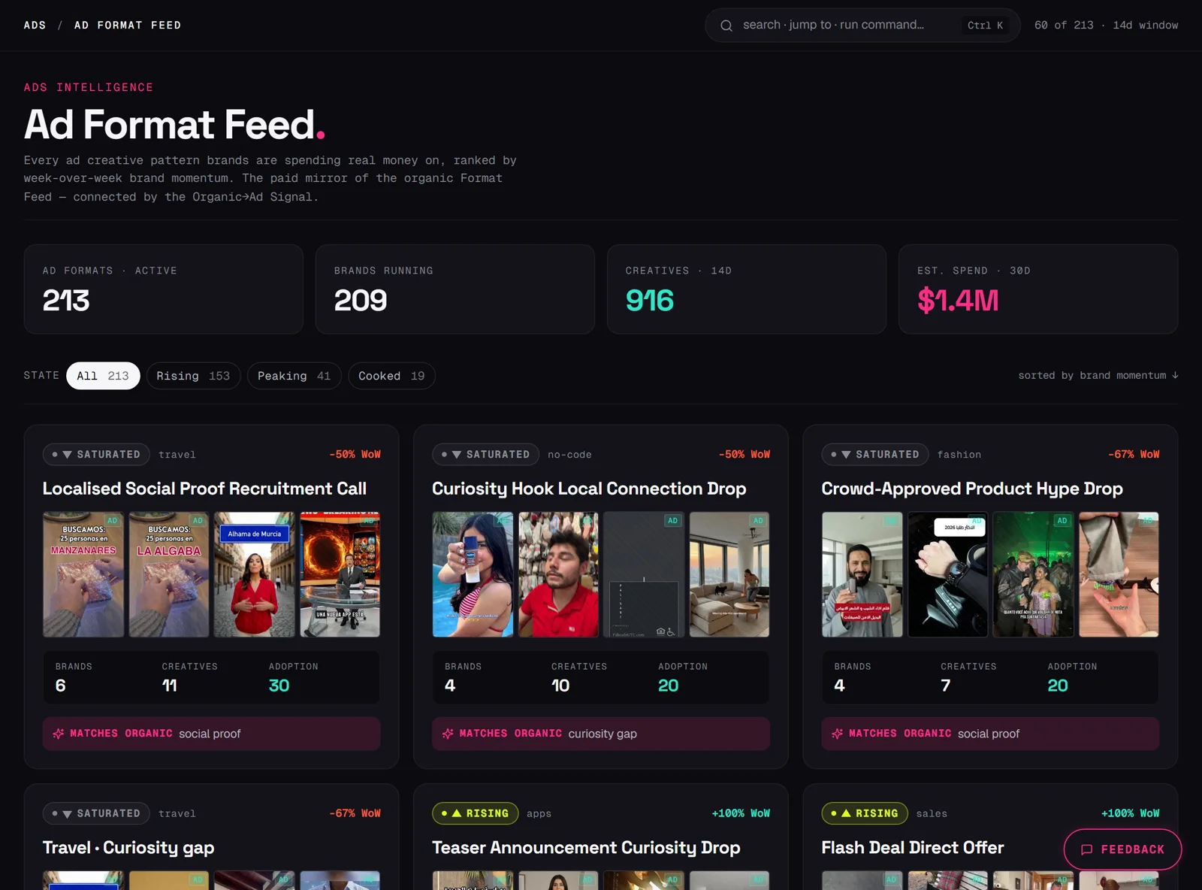Click AD badge on living room thumbnail
This screenshot has width=1202, height=890.
coord(759,520)
